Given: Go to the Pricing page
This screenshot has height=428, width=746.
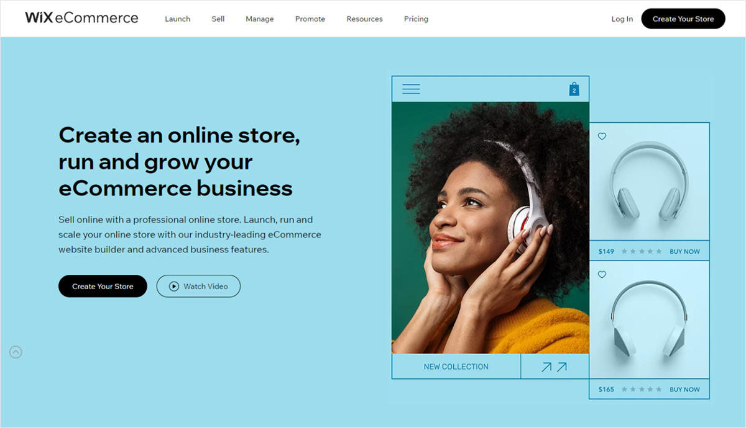Looking at the screenshot, I should pyautogui.click(x=416, y=19).
